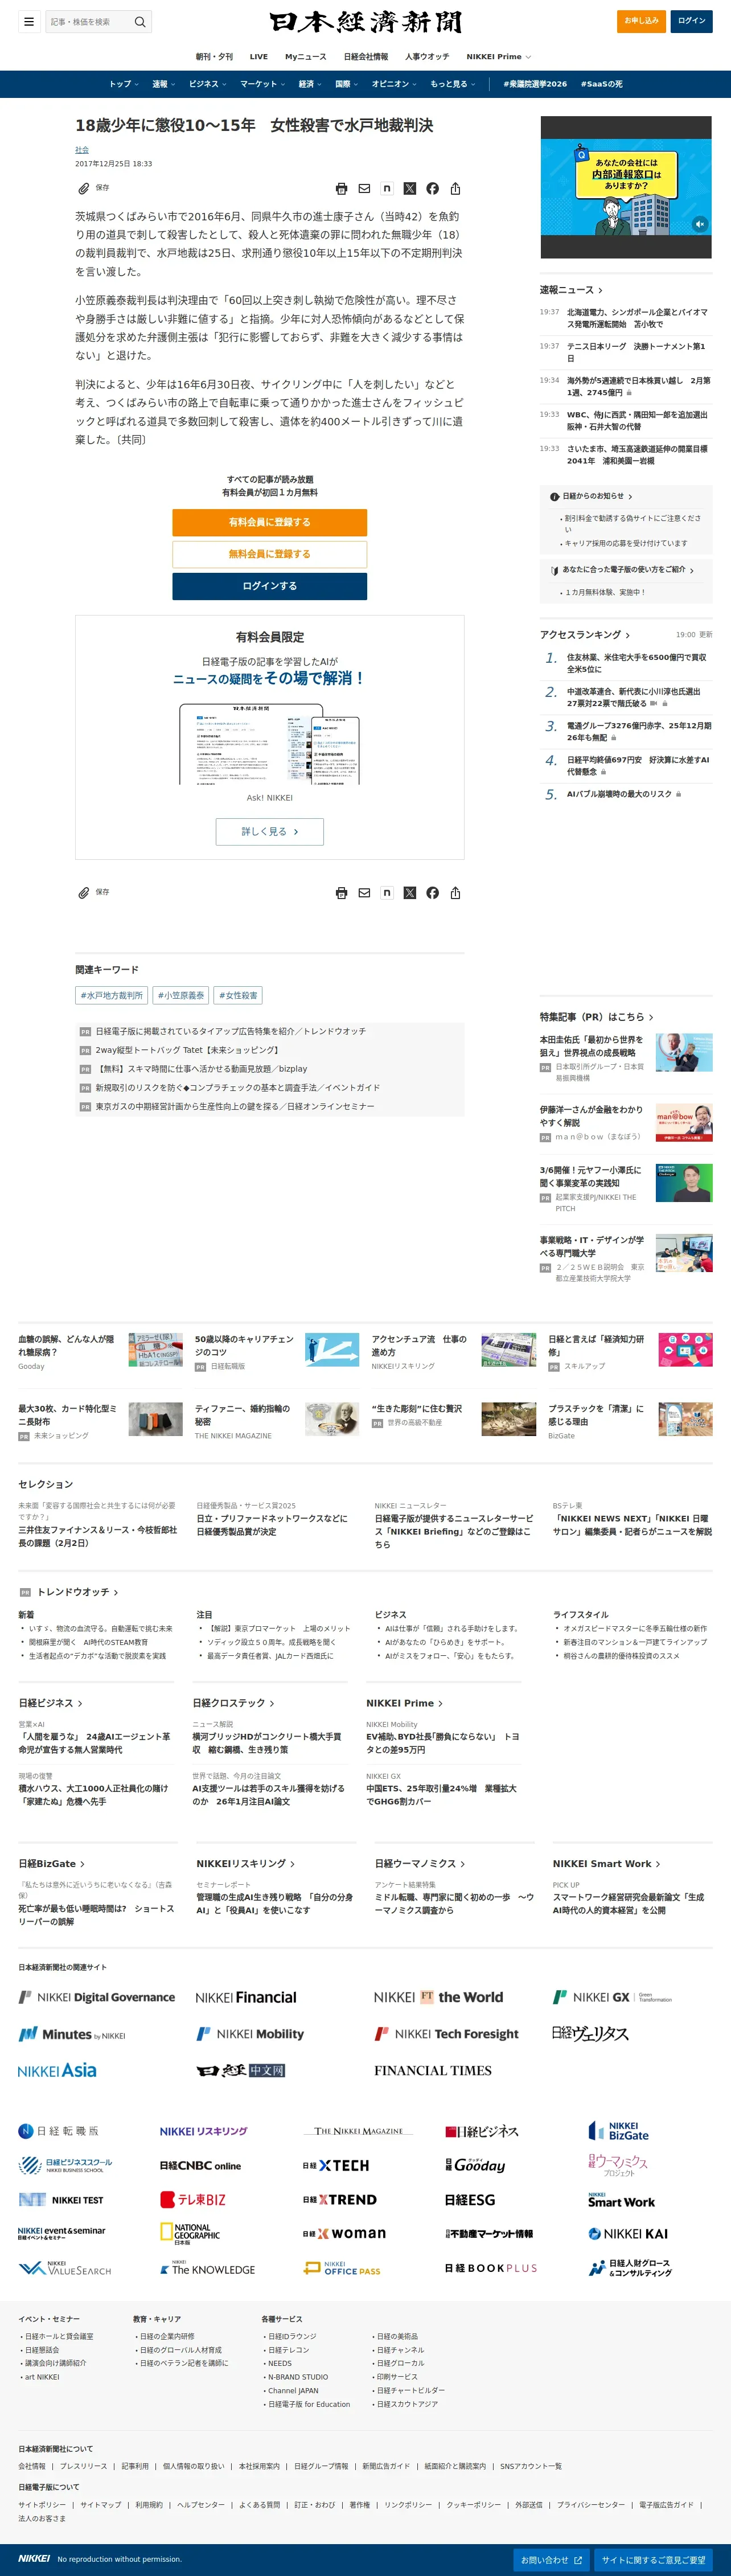731x2576 pixels.
Task: Open the 日経xTECH logo link
Action: [x=336, y=2165]
